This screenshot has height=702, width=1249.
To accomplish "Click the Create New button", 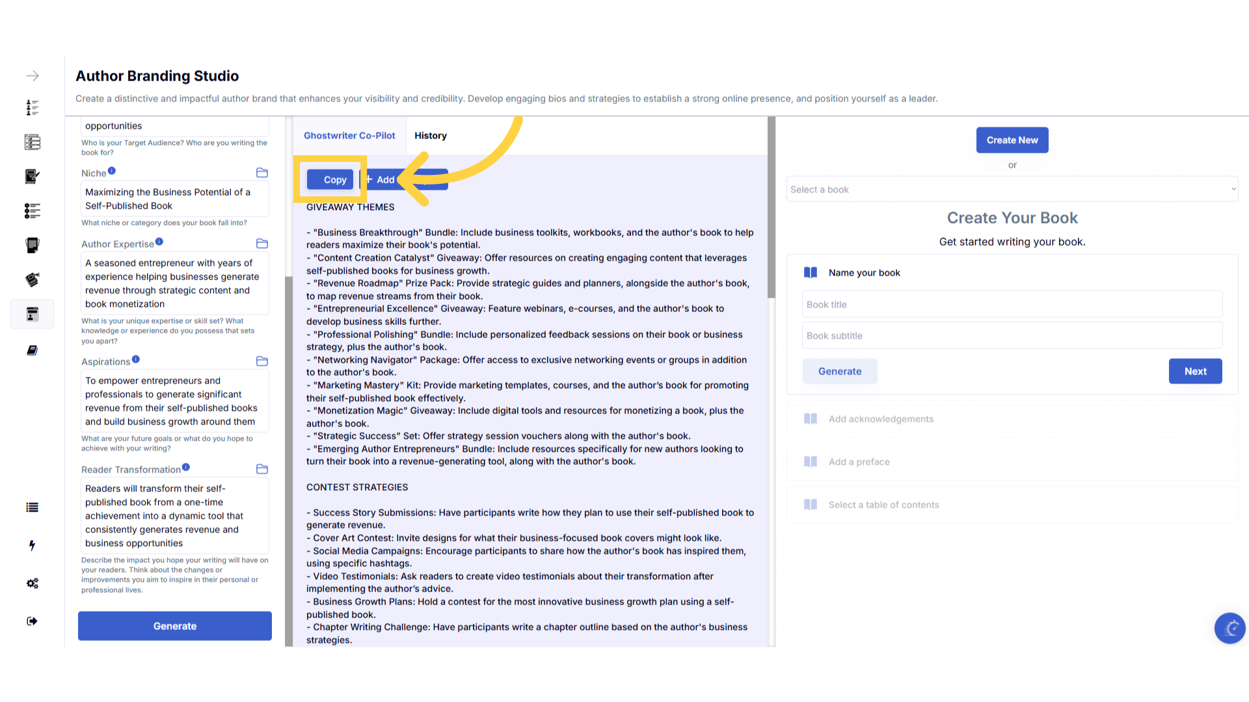I will pos(1012,140).
